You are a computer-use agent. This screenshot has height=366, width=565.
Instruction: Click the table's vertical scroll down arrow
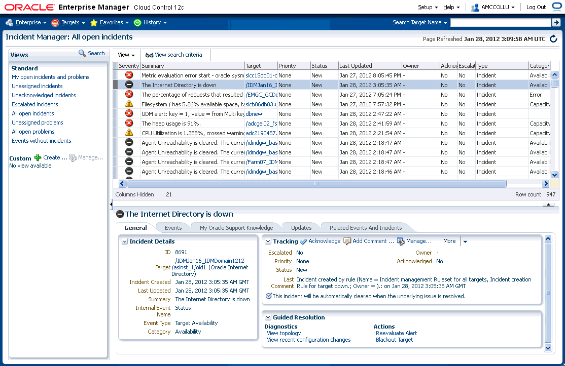[555, 175]
